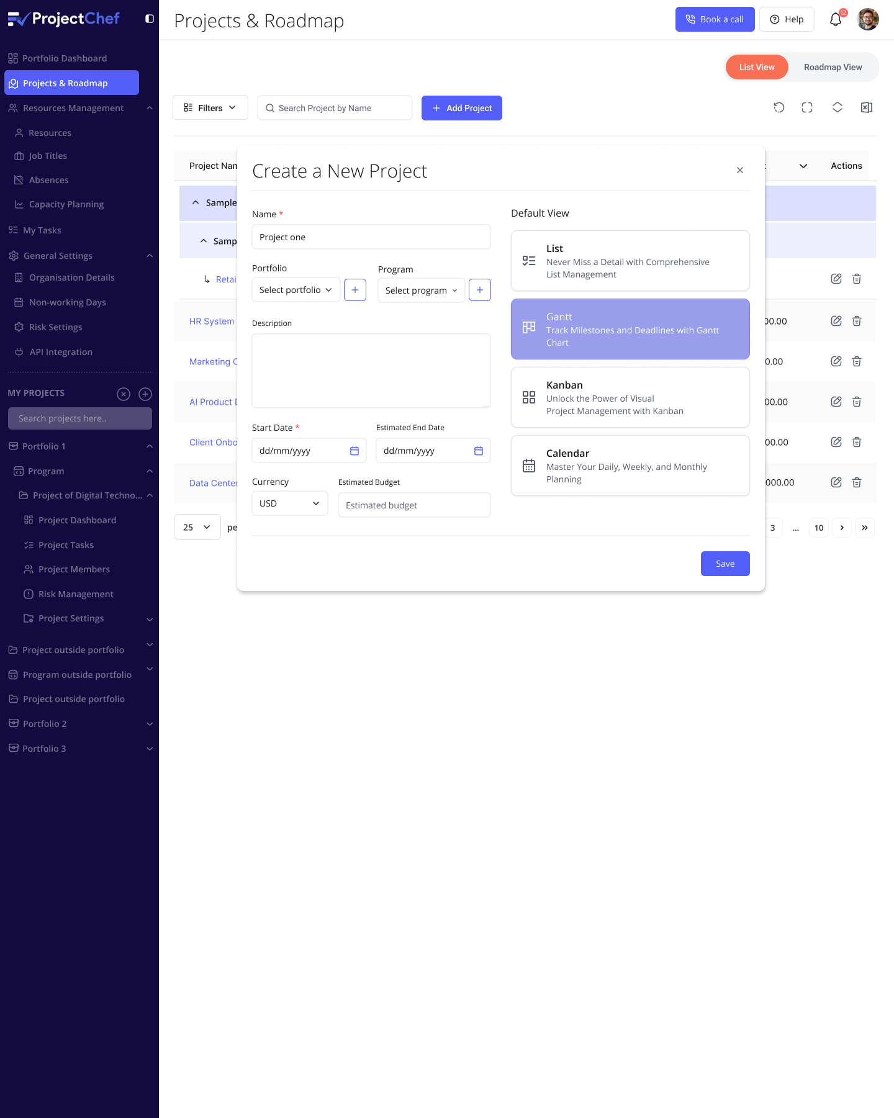This screenshot has width=894, height=1118.
Task: Click the Book a call button
Action: pyautogui.click(x=715, y=19)
